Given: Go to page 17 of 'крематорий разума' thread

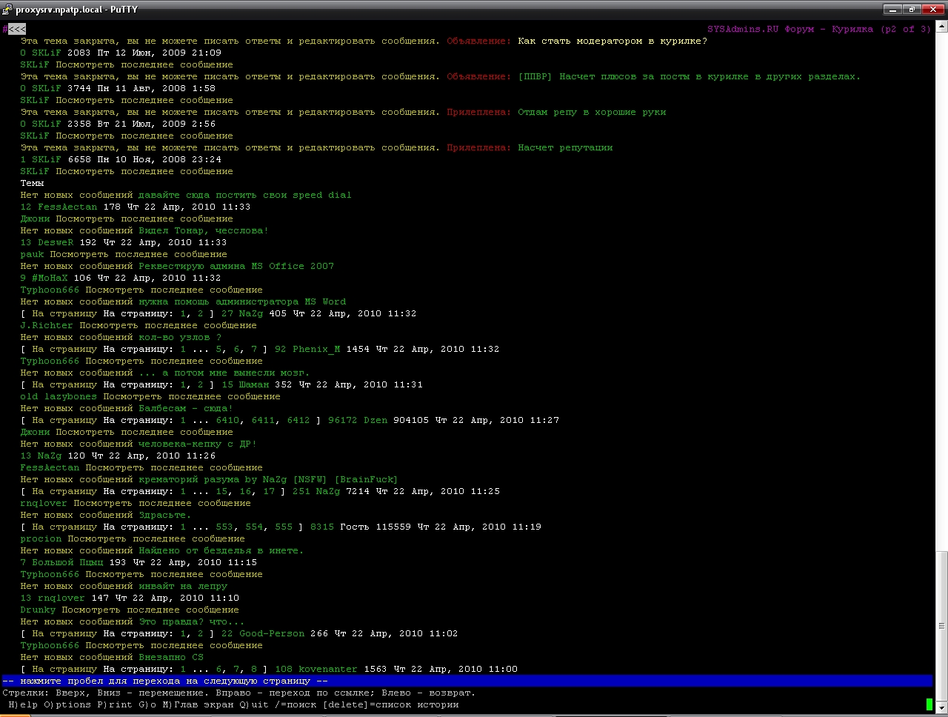Looking at the screenshot, I should (x=269, y=491).
